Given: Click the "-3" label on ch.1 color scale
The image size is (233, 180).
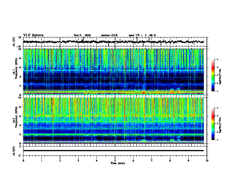Looking at the screenshot, I should (217, 59).
